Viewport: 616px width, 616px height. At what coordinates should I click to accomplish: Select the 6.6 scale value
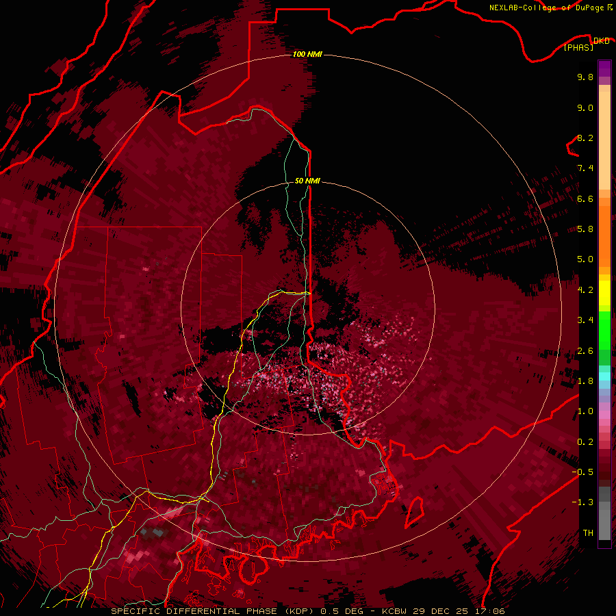585,198
